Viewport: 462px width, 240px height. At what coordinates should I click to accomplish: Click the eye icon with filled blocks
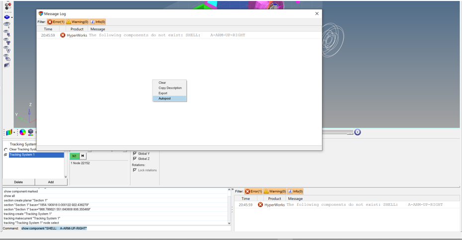(7, 41)
